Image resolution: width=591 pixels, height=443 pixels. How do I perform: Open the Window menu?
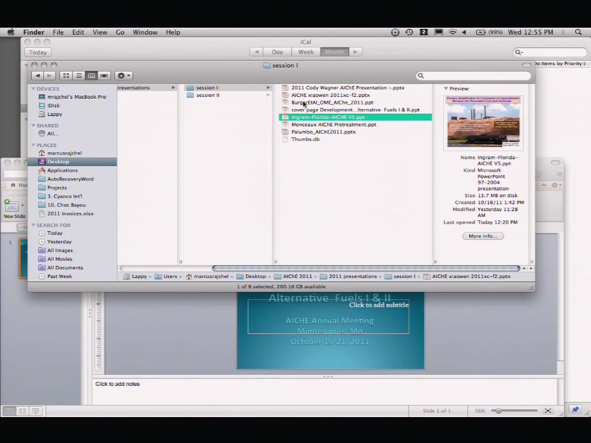145,32
